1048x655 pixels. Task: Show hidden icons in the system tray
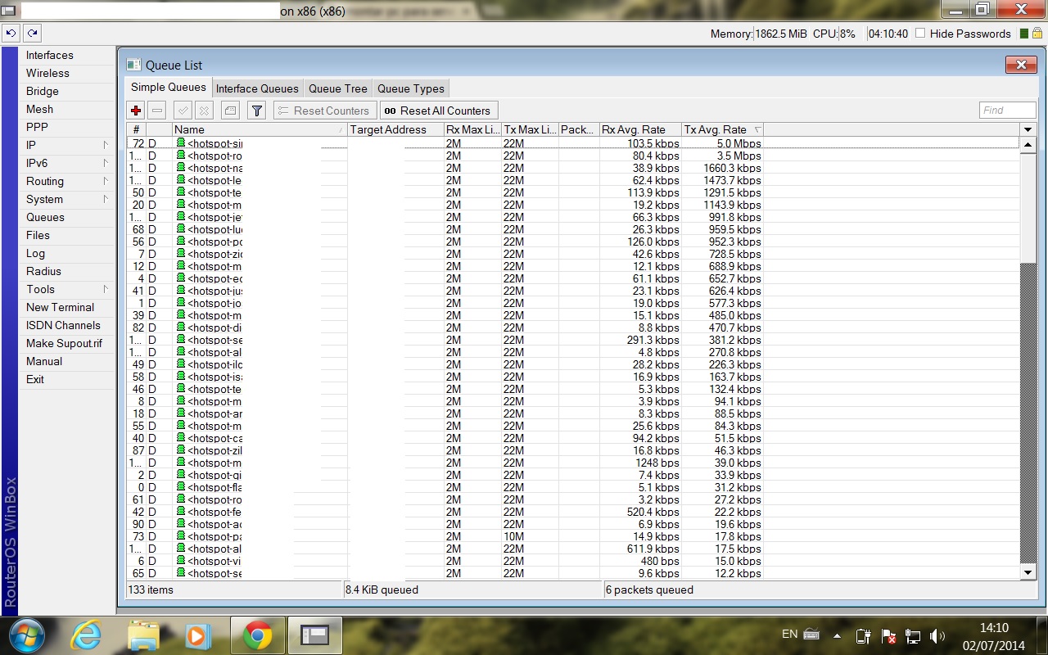tap(837, 636)
